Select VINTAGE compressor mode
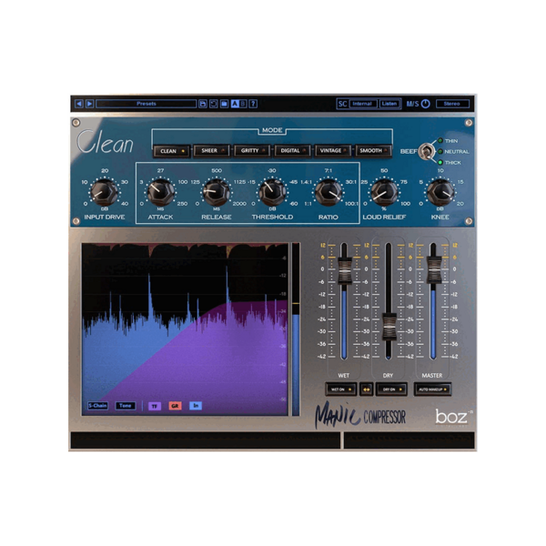This screenshot has width=546, height=546. (333, 151)
